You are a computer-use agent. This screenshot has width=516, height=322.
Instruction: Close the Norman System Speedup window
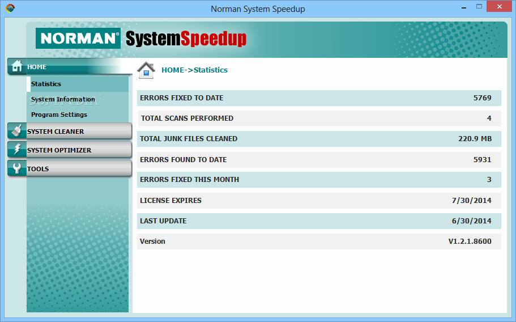click(x=499, y=7)
